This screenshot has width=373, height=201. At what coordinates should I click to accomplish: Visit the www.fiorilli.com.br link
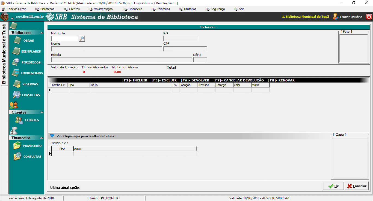click(29, 17)
